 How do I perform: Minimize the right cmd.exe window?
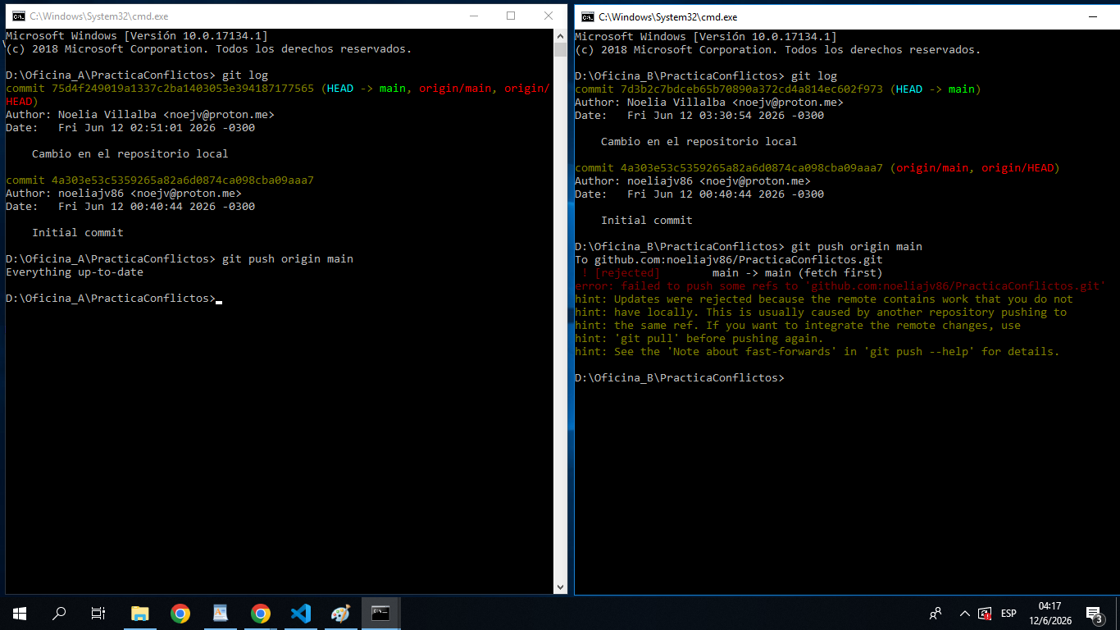pyautogui.click(x=1093, y=16)
